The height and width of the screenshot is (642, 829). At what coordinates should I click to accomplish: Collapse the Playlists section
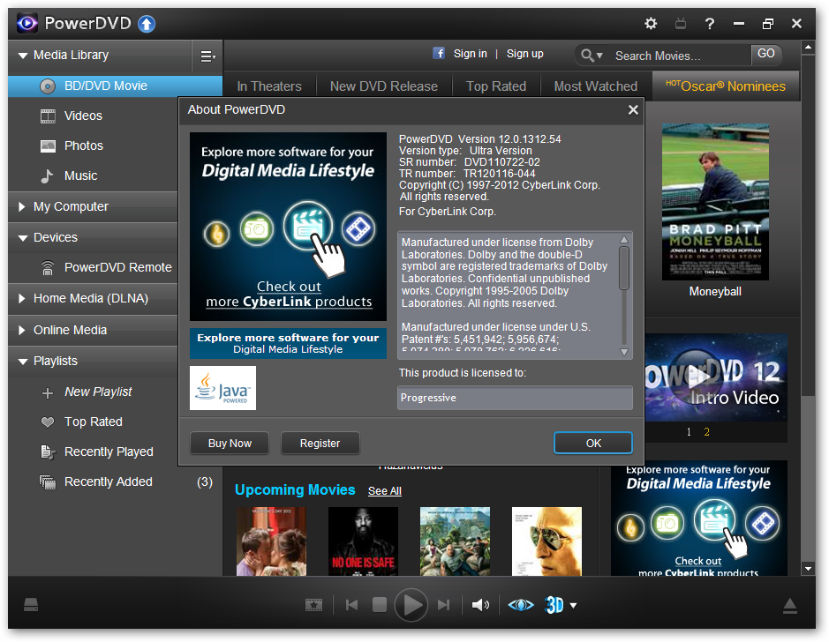pyautogui.click(x=23, y=362)
